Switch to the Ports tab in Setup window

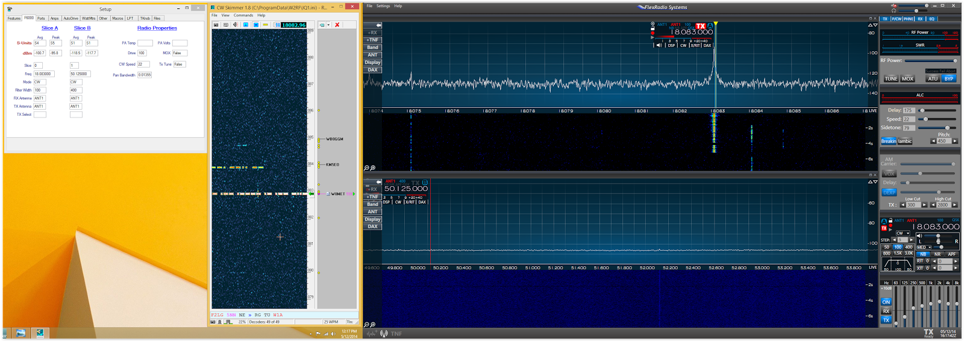click(41, 19)
